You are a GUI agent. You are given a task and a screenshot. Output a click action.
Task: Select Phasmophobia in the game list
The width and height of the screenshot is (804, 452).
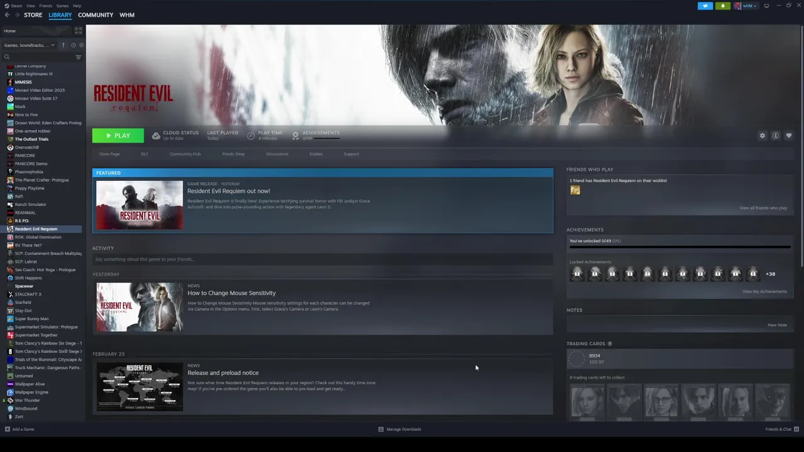(x=29, y=172)
